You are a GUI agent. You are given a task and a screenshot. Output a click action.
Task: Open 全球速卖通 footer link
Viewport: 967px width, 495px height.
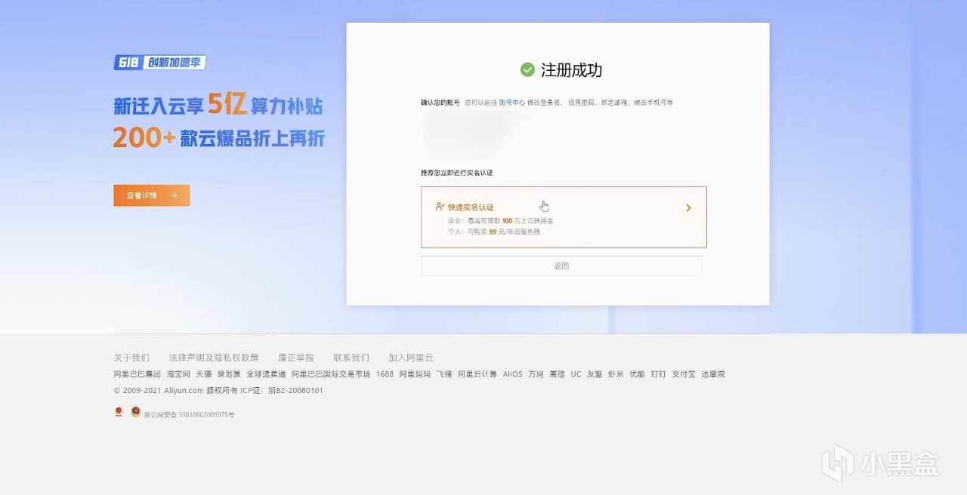click(x=266, y=374)
